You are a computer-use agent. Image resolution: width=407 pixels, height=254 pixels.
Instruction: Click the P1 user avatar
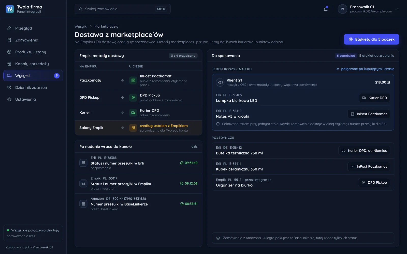342,9
